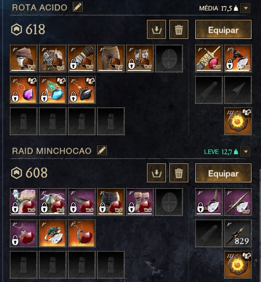Select the heartrune icon in RAID MINCHOCAO

[238, 265]
